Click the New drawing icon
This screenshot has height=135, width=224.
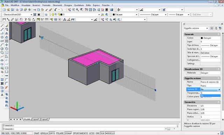[x=4, y=10]
